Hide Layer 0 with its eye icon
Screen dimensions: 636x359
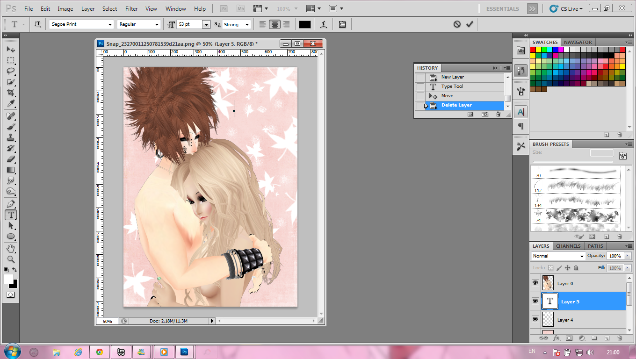[x=535, y=283]
